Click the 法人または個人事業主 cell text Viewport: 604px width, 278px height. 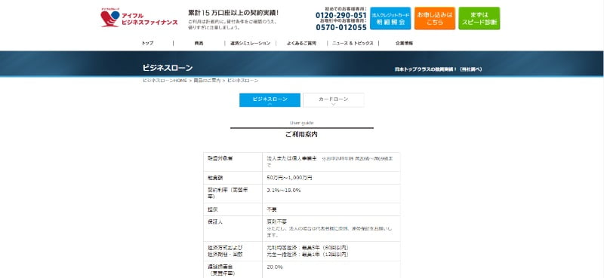pos(291,158)
